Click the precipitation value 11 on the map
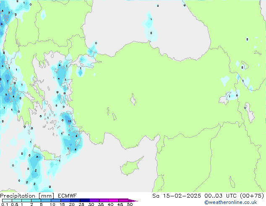Screen dimensions: 266x206 (70, 121)
